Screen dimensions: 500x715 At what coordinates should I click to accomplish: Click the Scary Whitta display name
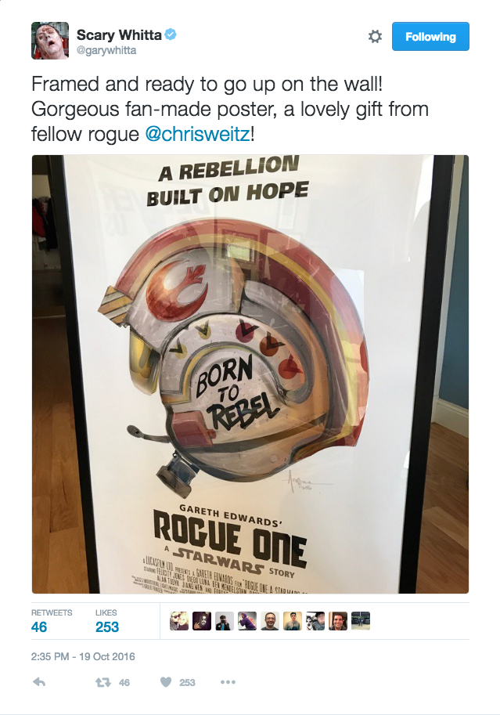click(x=119, y=34)
